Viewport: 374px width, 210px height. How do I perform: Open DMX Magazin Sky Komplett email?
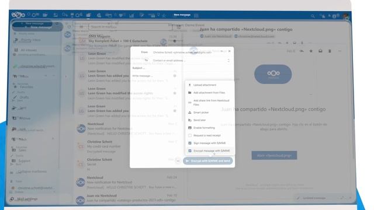pyautogui.click(x=127, y=41)
